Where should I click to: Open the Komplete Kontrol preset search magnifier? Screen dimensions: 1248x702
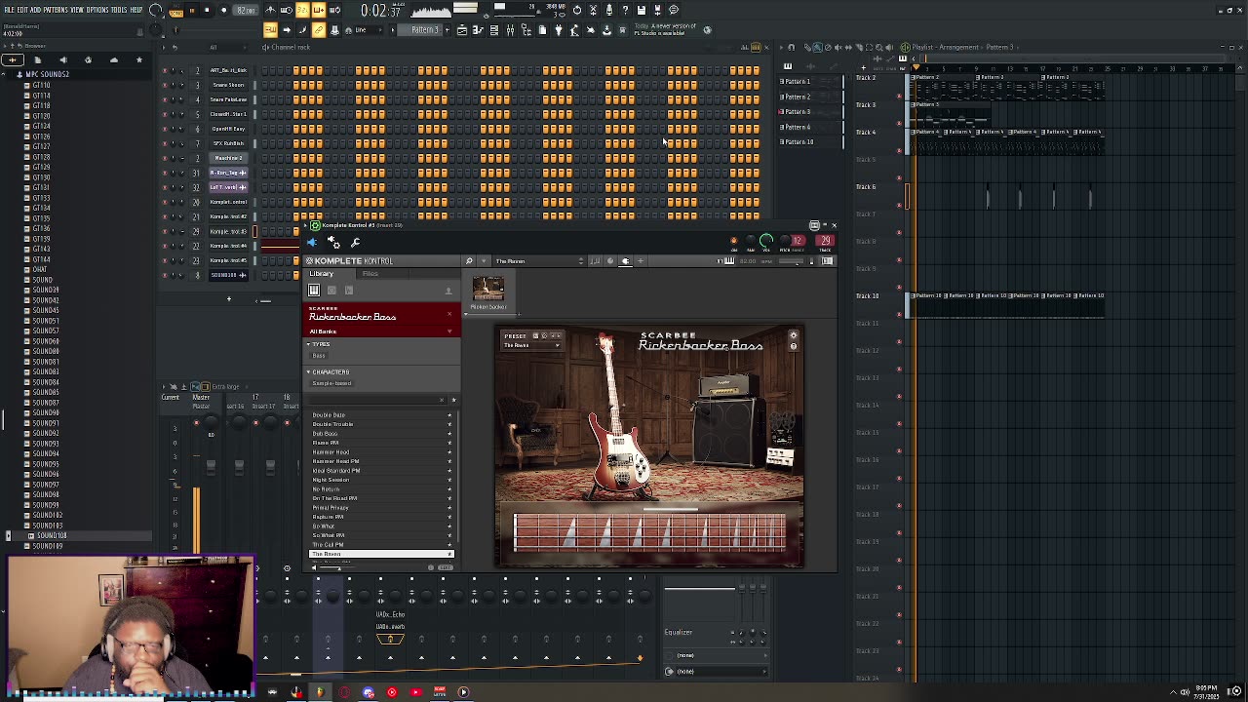click(469, 261)
